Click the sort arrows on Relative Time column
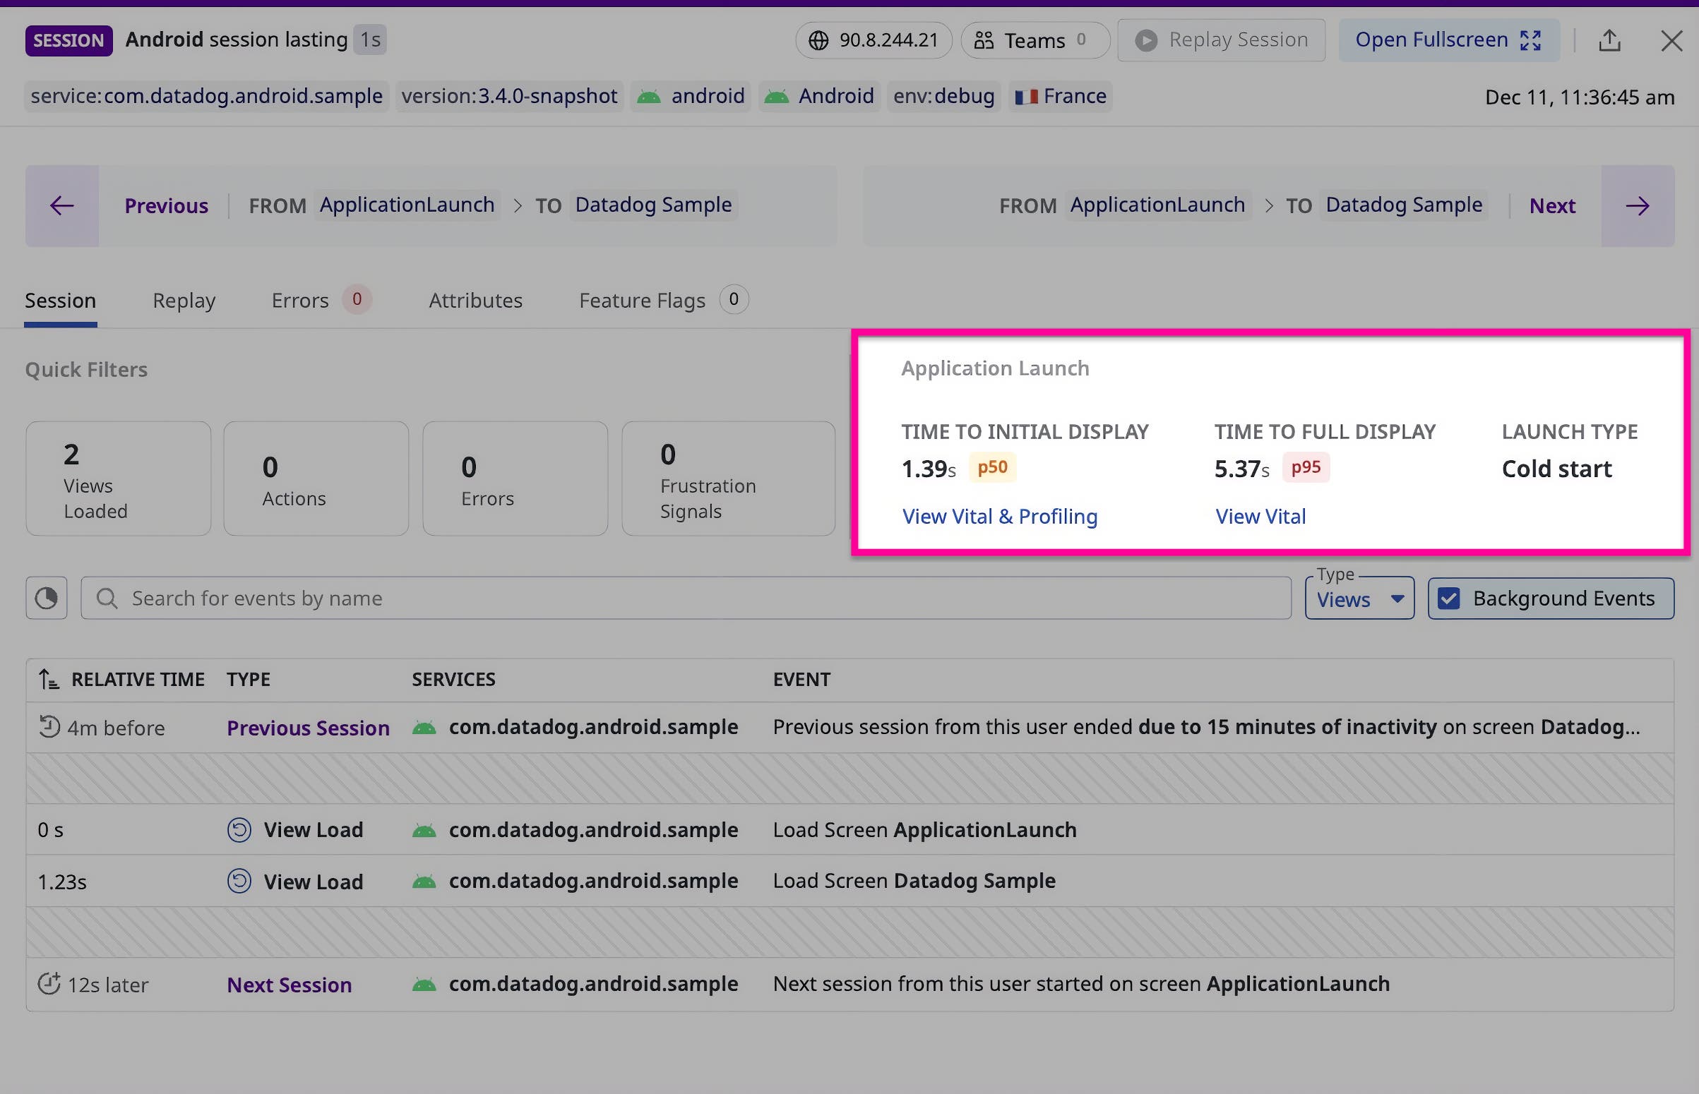 pos(47,679)
